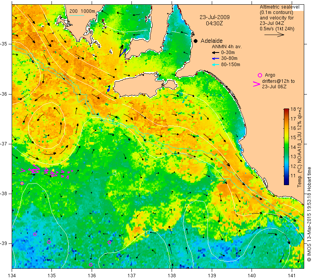Click the cyan 200 1000m depth line sample

coord(77,15)
